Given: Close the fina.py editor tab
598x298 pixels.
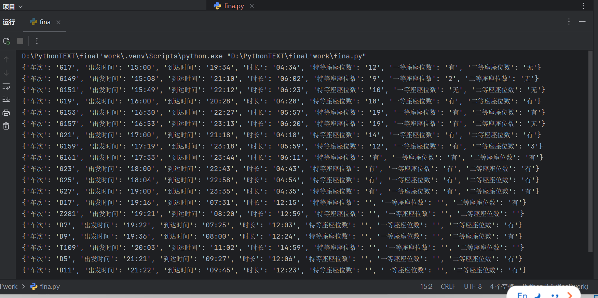Looking at the screenshot, I should click(x=252, y=6).
